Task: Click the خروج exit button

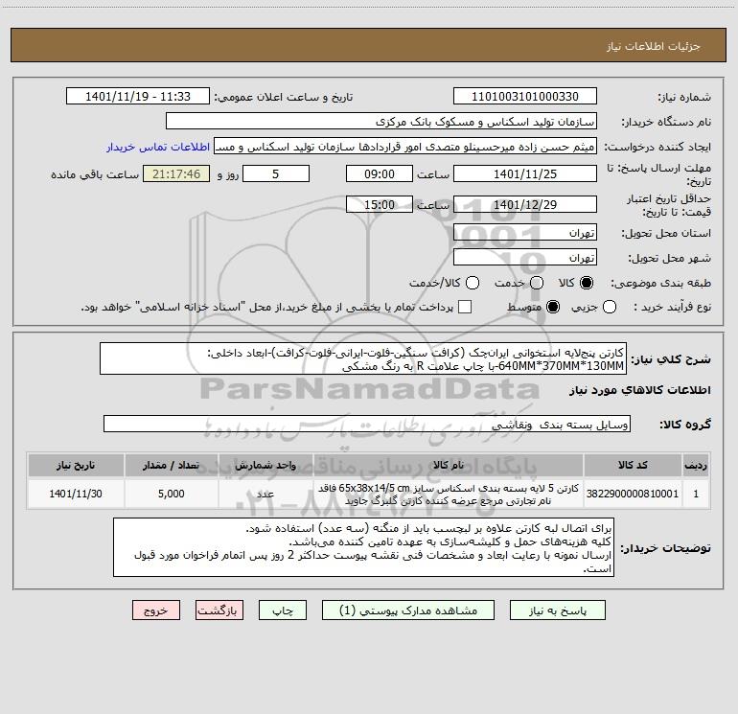Action: click(156, 610)
